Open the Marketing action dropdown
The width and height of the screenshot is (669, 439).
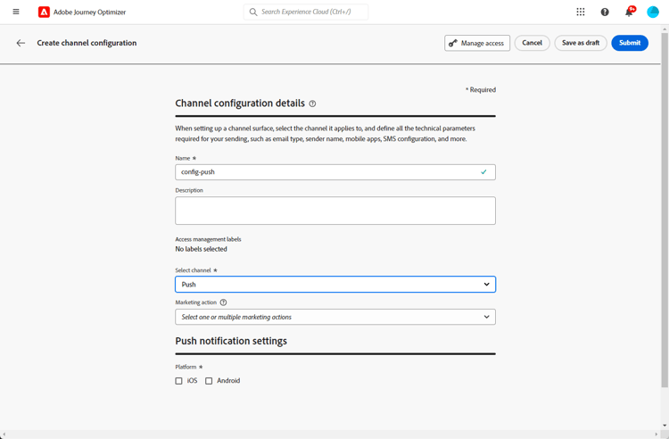point(335,317)
